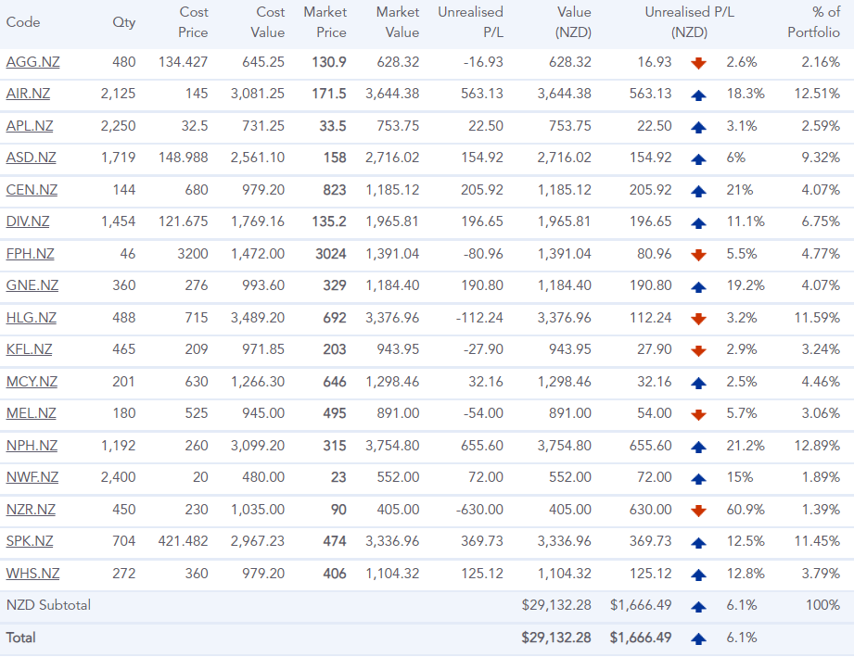Click the red down arrow in AGG.NZ row
The height and width of the screenshot is (657, 854).
pyautogui.click(x=699, y=63)
